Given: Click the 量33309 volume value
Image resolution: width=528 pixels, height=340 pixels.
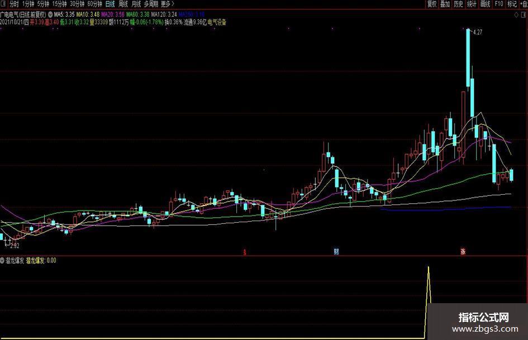Looking at the screenshot, I should (99, 22).
